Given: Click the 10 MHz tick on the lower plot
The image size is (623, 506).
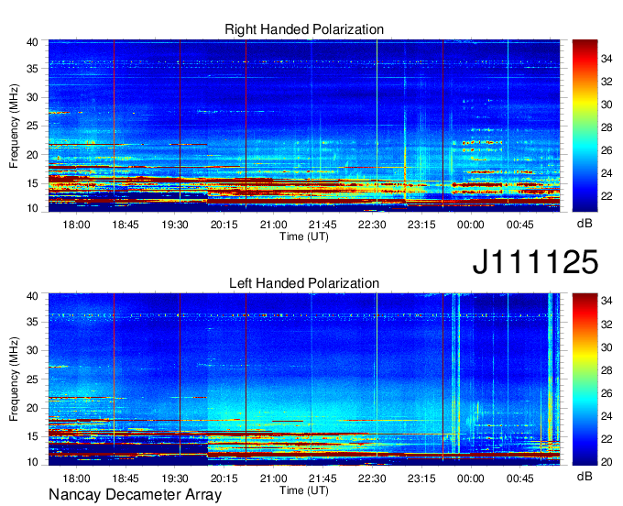Looking at the screenshot, I should (32, 462).
